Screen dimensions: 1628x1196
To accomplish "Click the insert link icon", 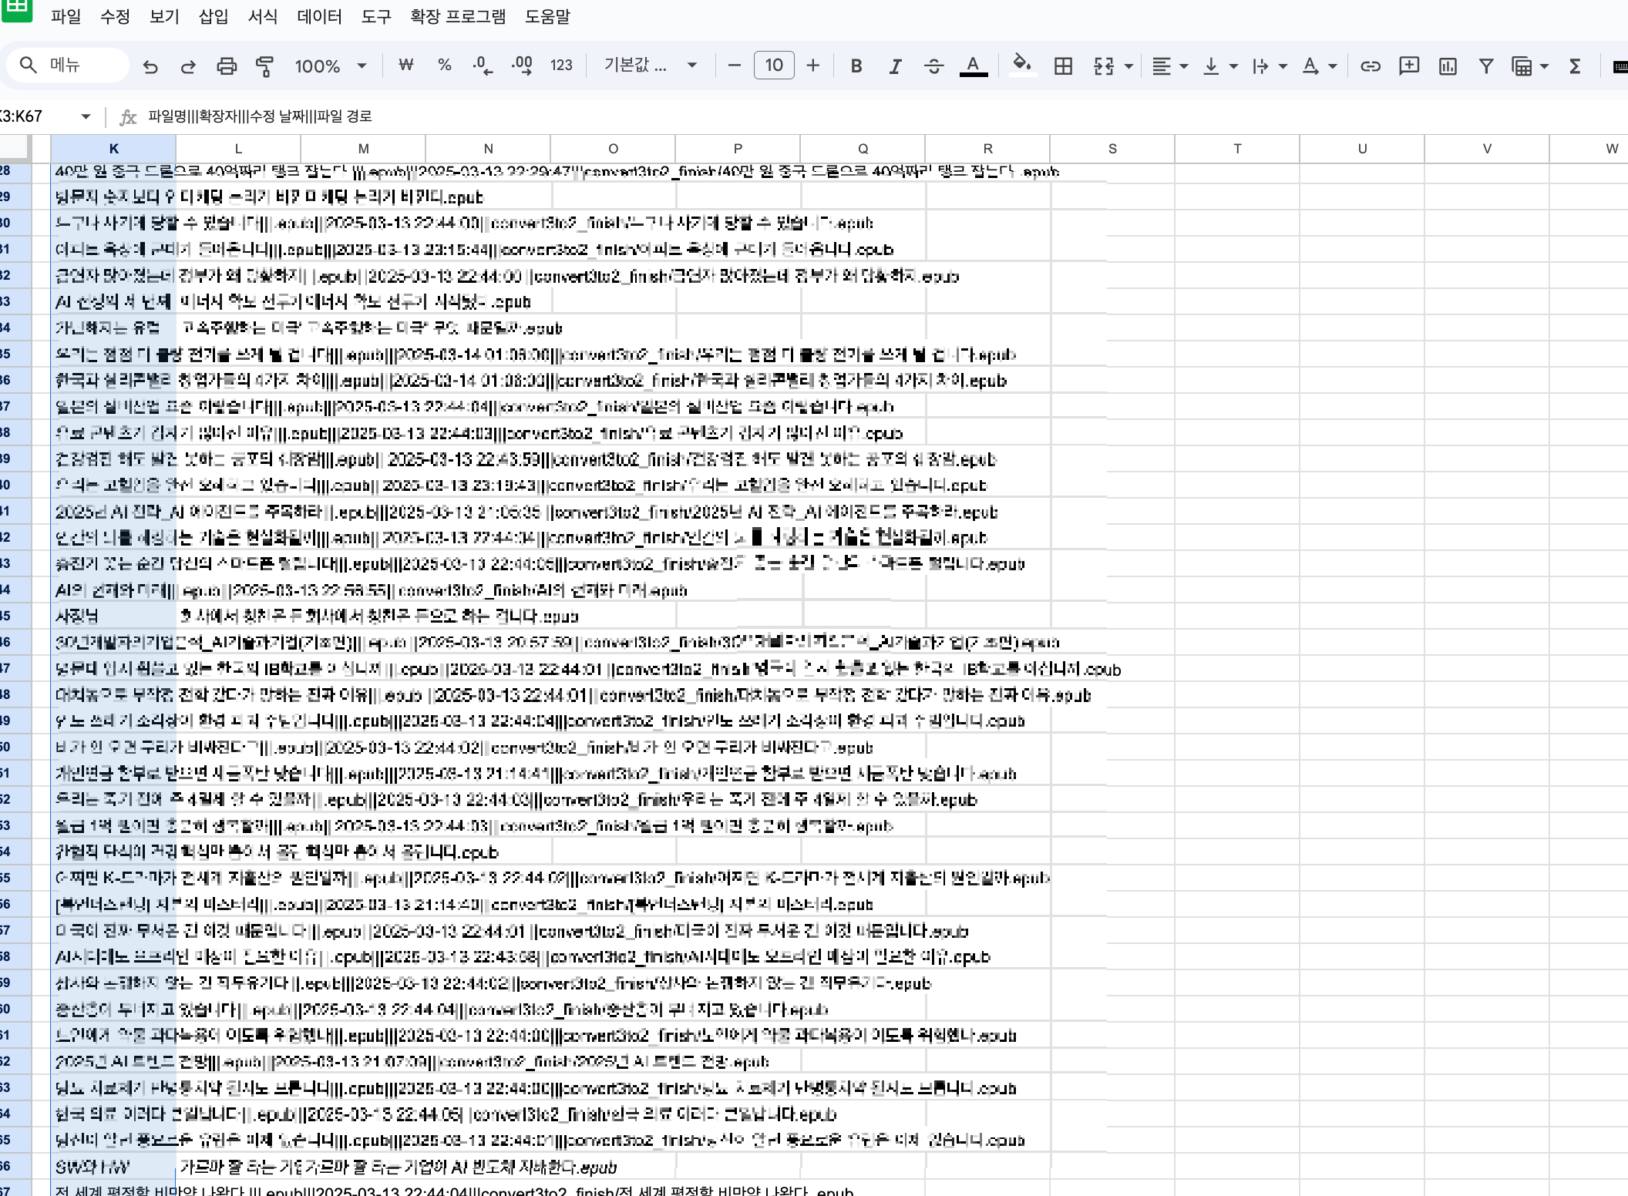I will click(1370, 66).
